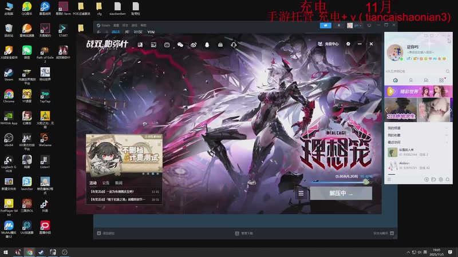
Task: Open 好友与聊天 (Friends & chat) in Steam
Action: click(384, 233)
